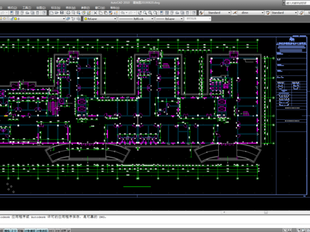Toggle the 正交 ortho mode button

tap(14, 231)
